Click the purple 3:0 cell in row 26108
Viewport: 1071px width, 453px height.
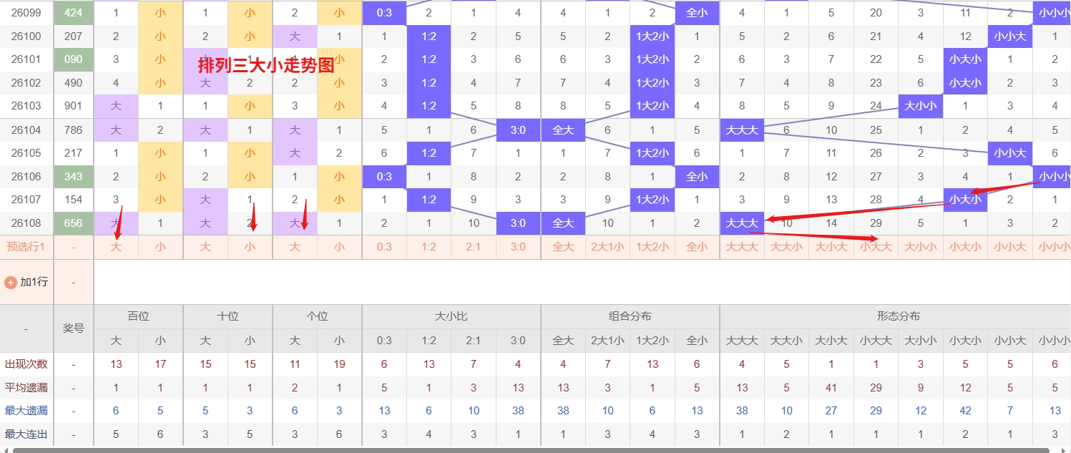point(518,223)
